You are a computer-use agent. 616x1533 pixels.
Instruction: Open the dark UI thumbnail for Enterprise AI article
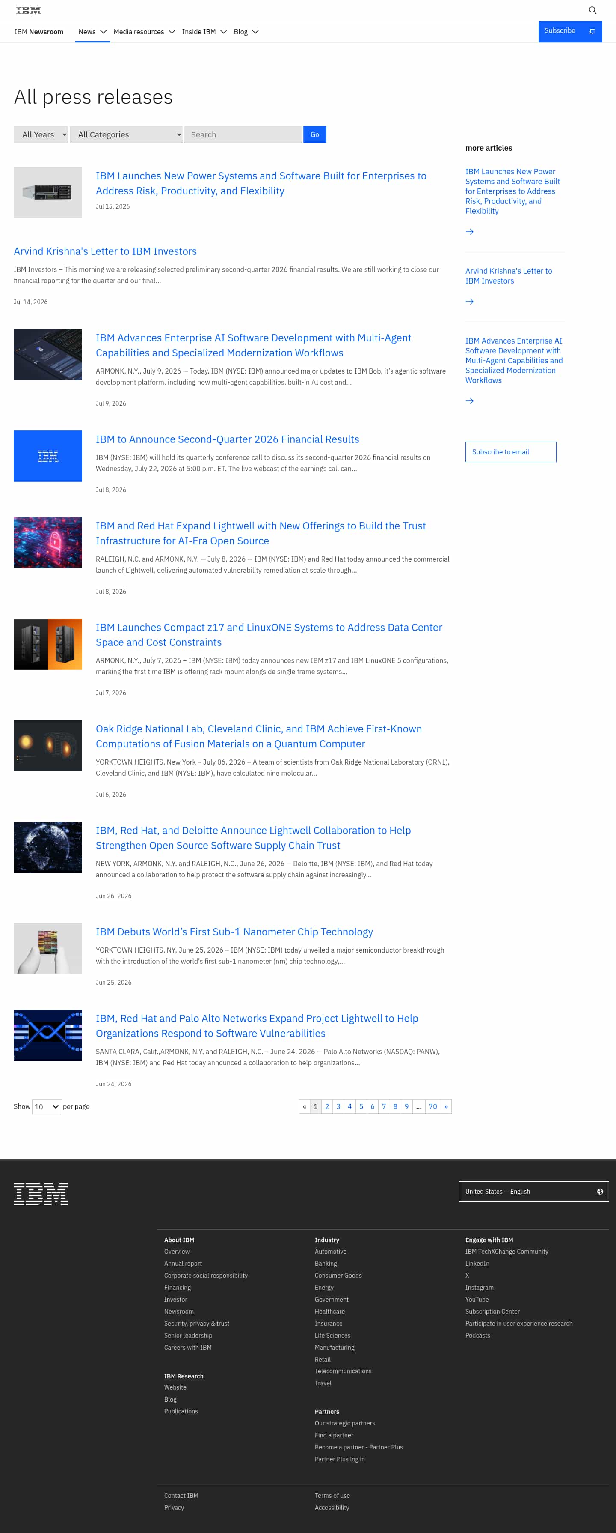(47, 355)
